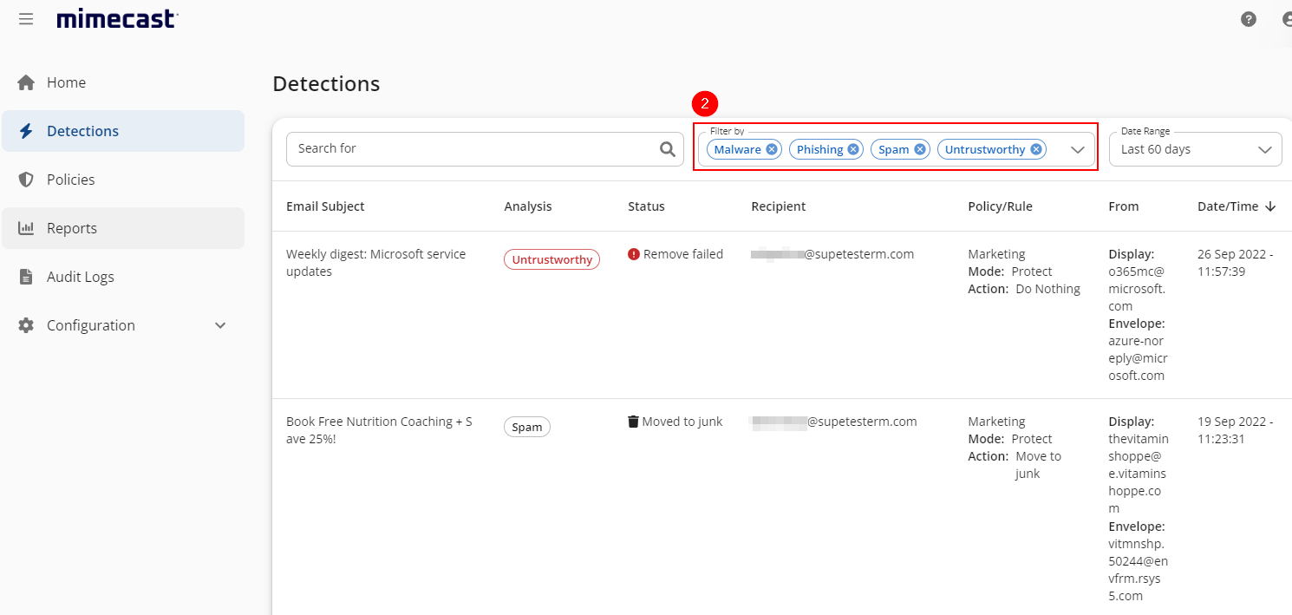
Task: Navigate to Reports from the sidebar
Action: pyautogui.click(x=72, y=227)
